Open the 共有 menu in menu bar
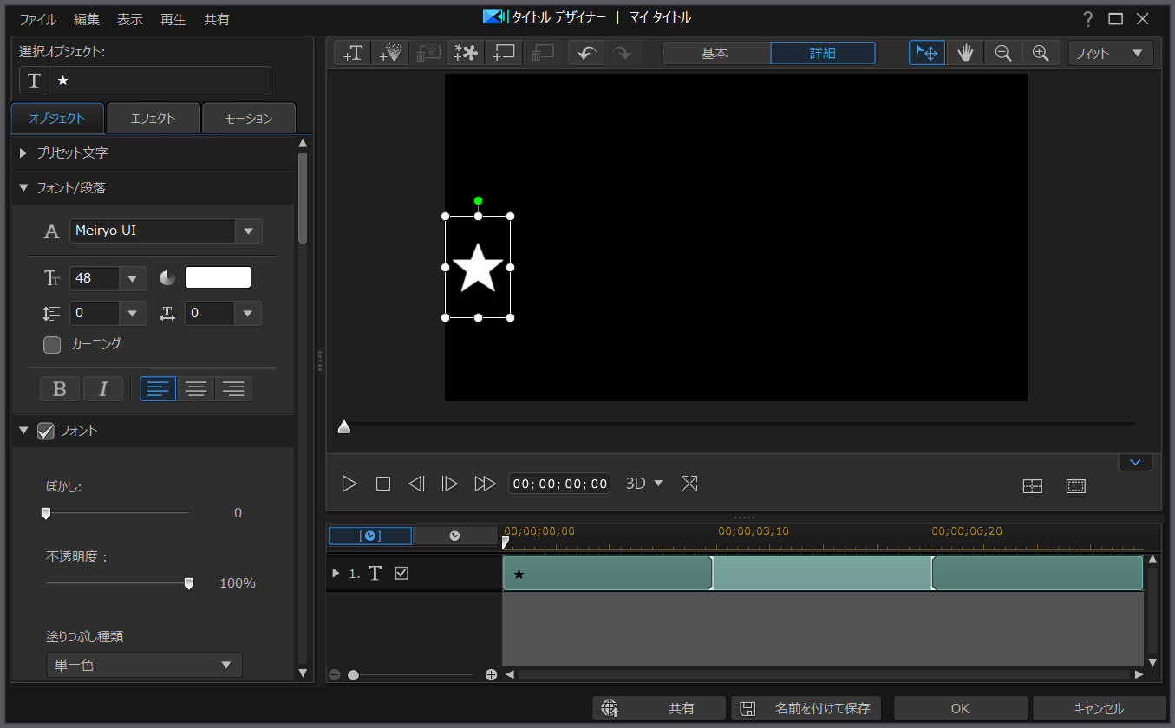The width and height of the screenshot is (1175, 728). (x=217, y=19)
